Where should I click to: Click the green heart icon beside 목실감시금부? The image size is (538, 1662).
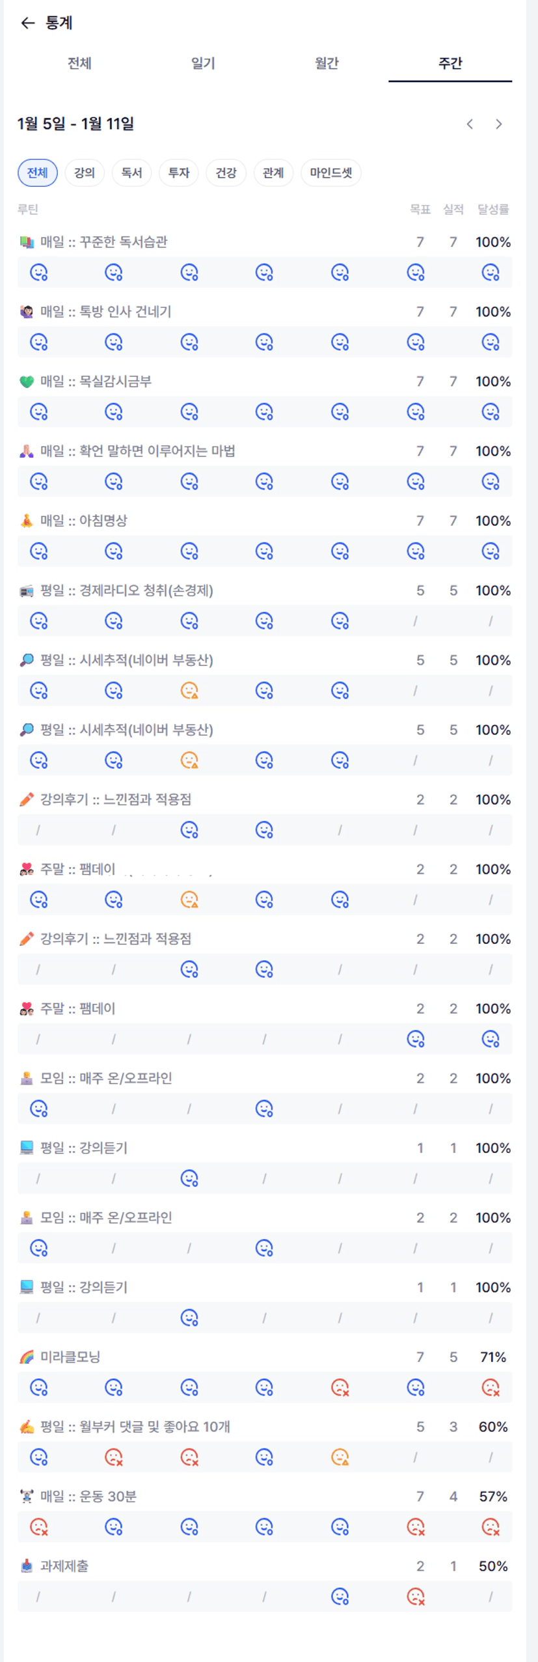(26, 381)
